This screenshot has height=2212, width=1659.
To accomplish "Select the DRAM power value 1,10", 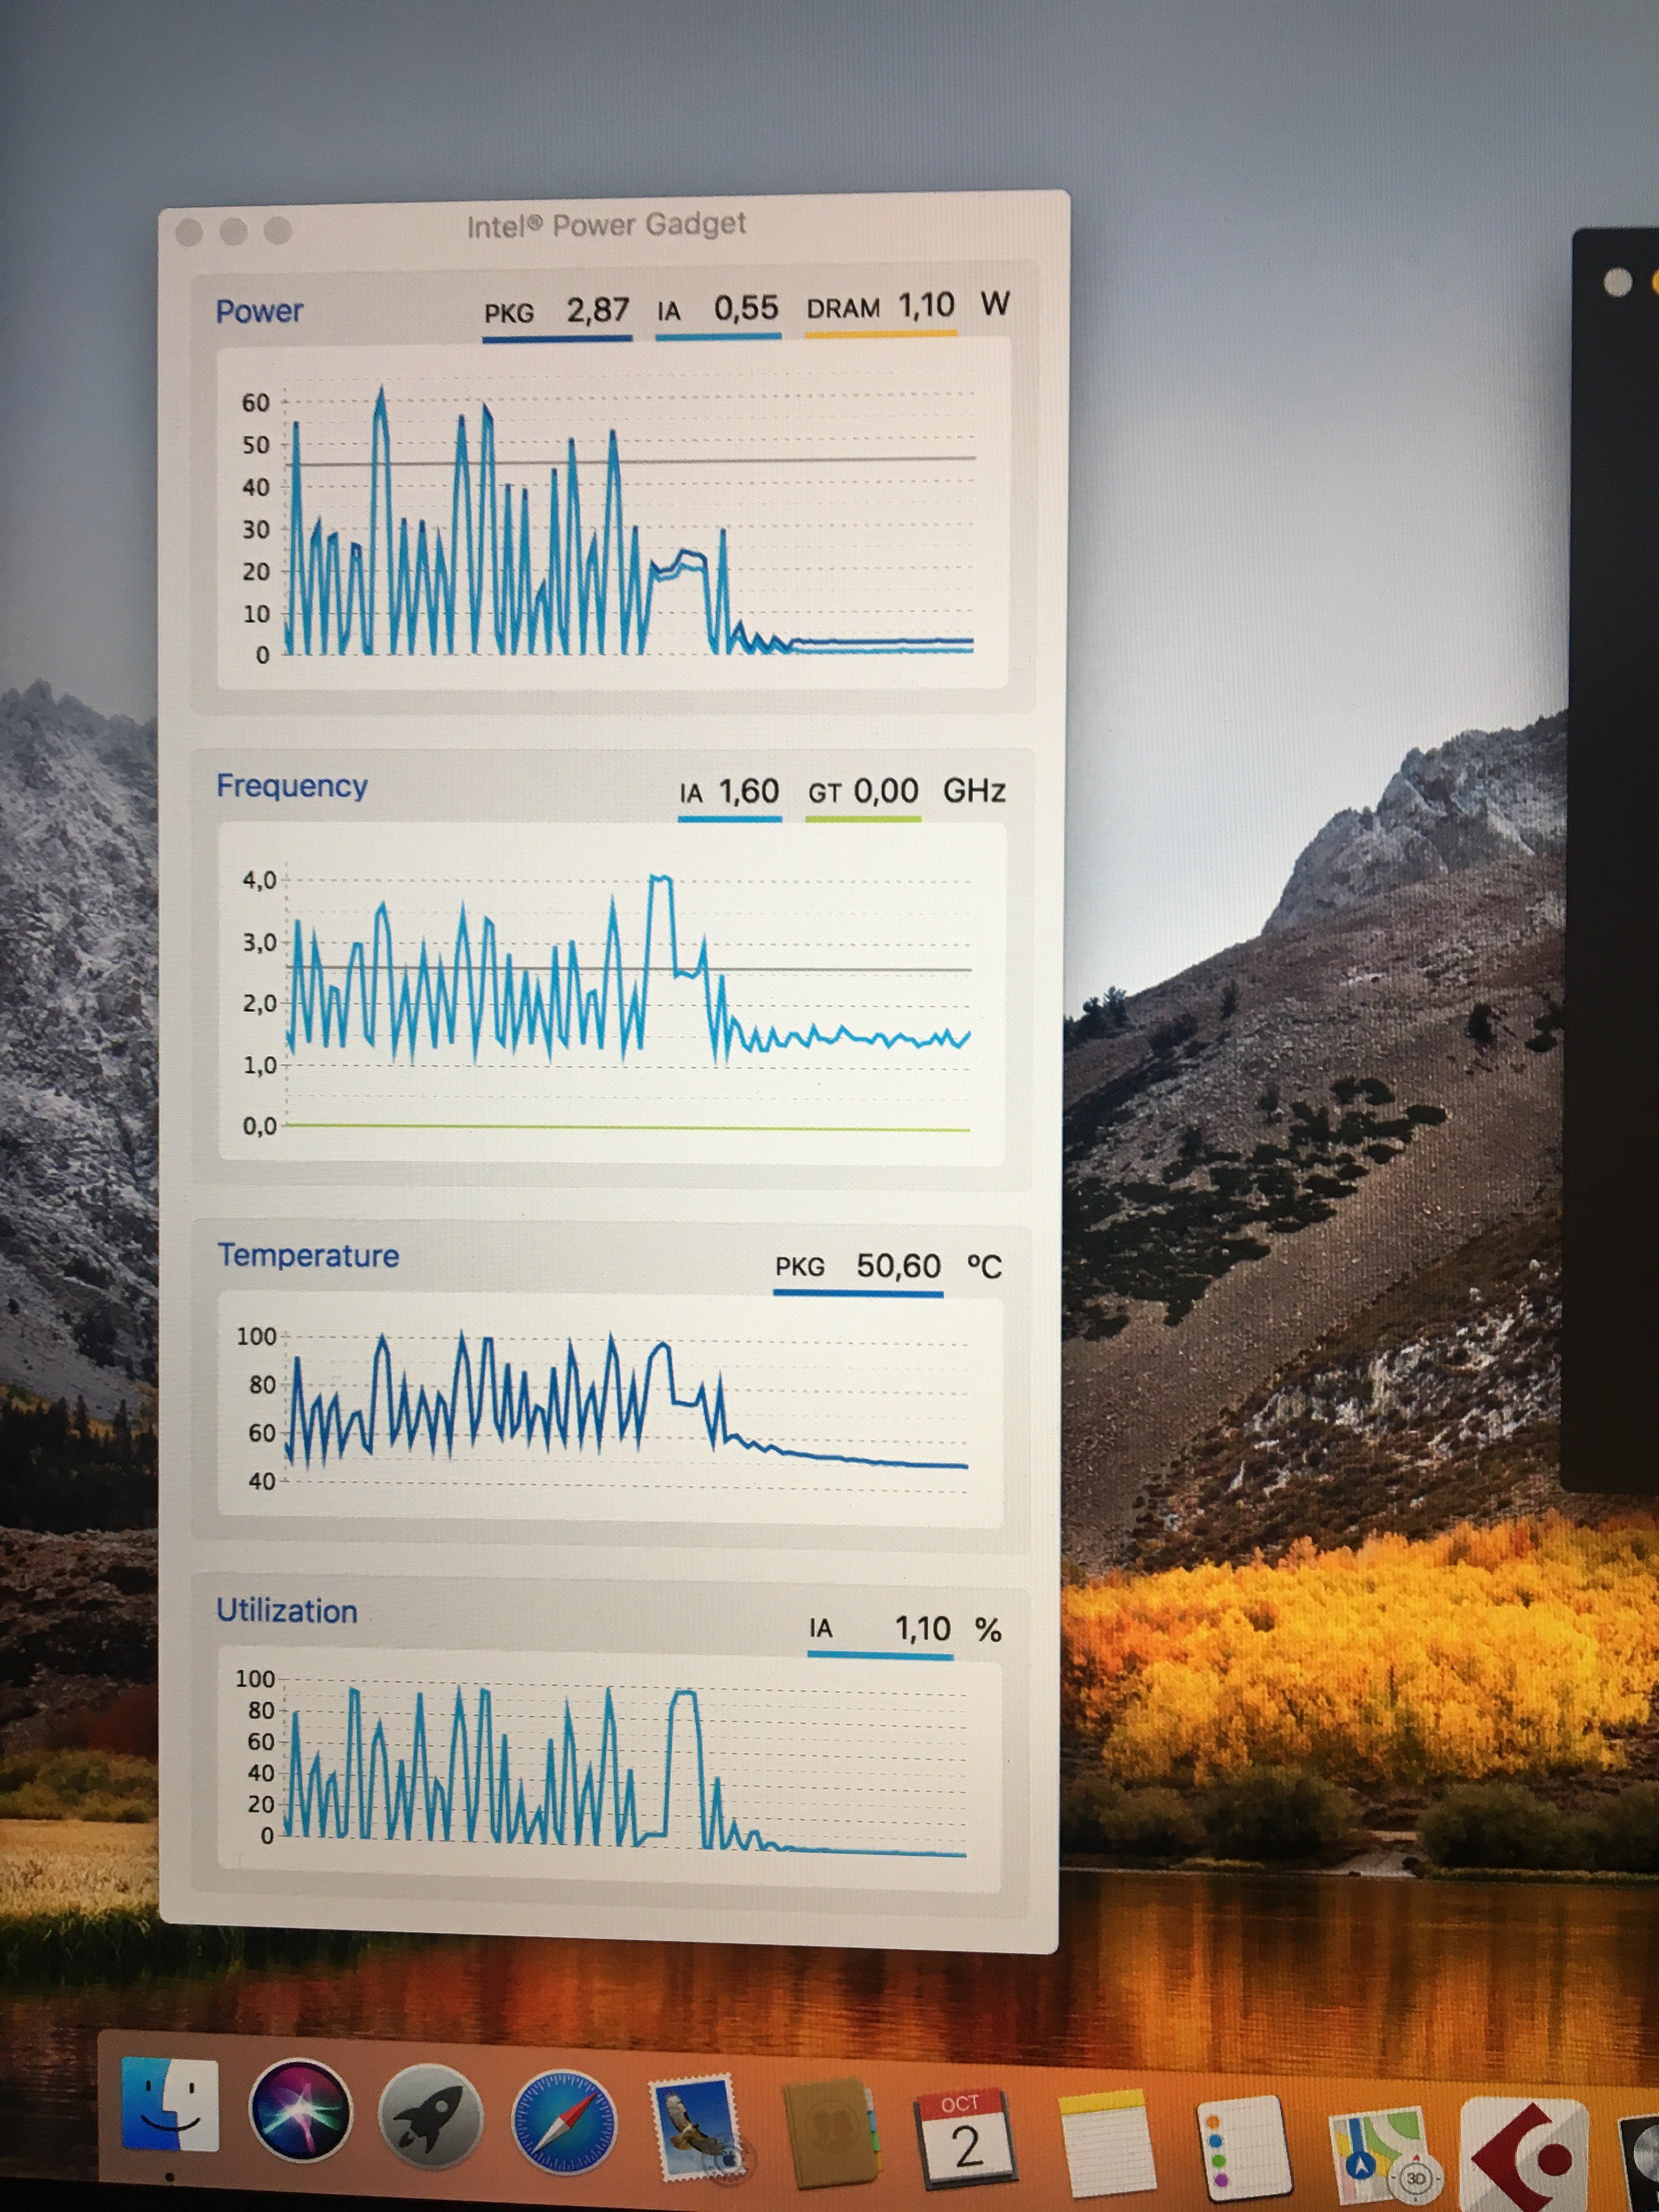I will point(926,305).
